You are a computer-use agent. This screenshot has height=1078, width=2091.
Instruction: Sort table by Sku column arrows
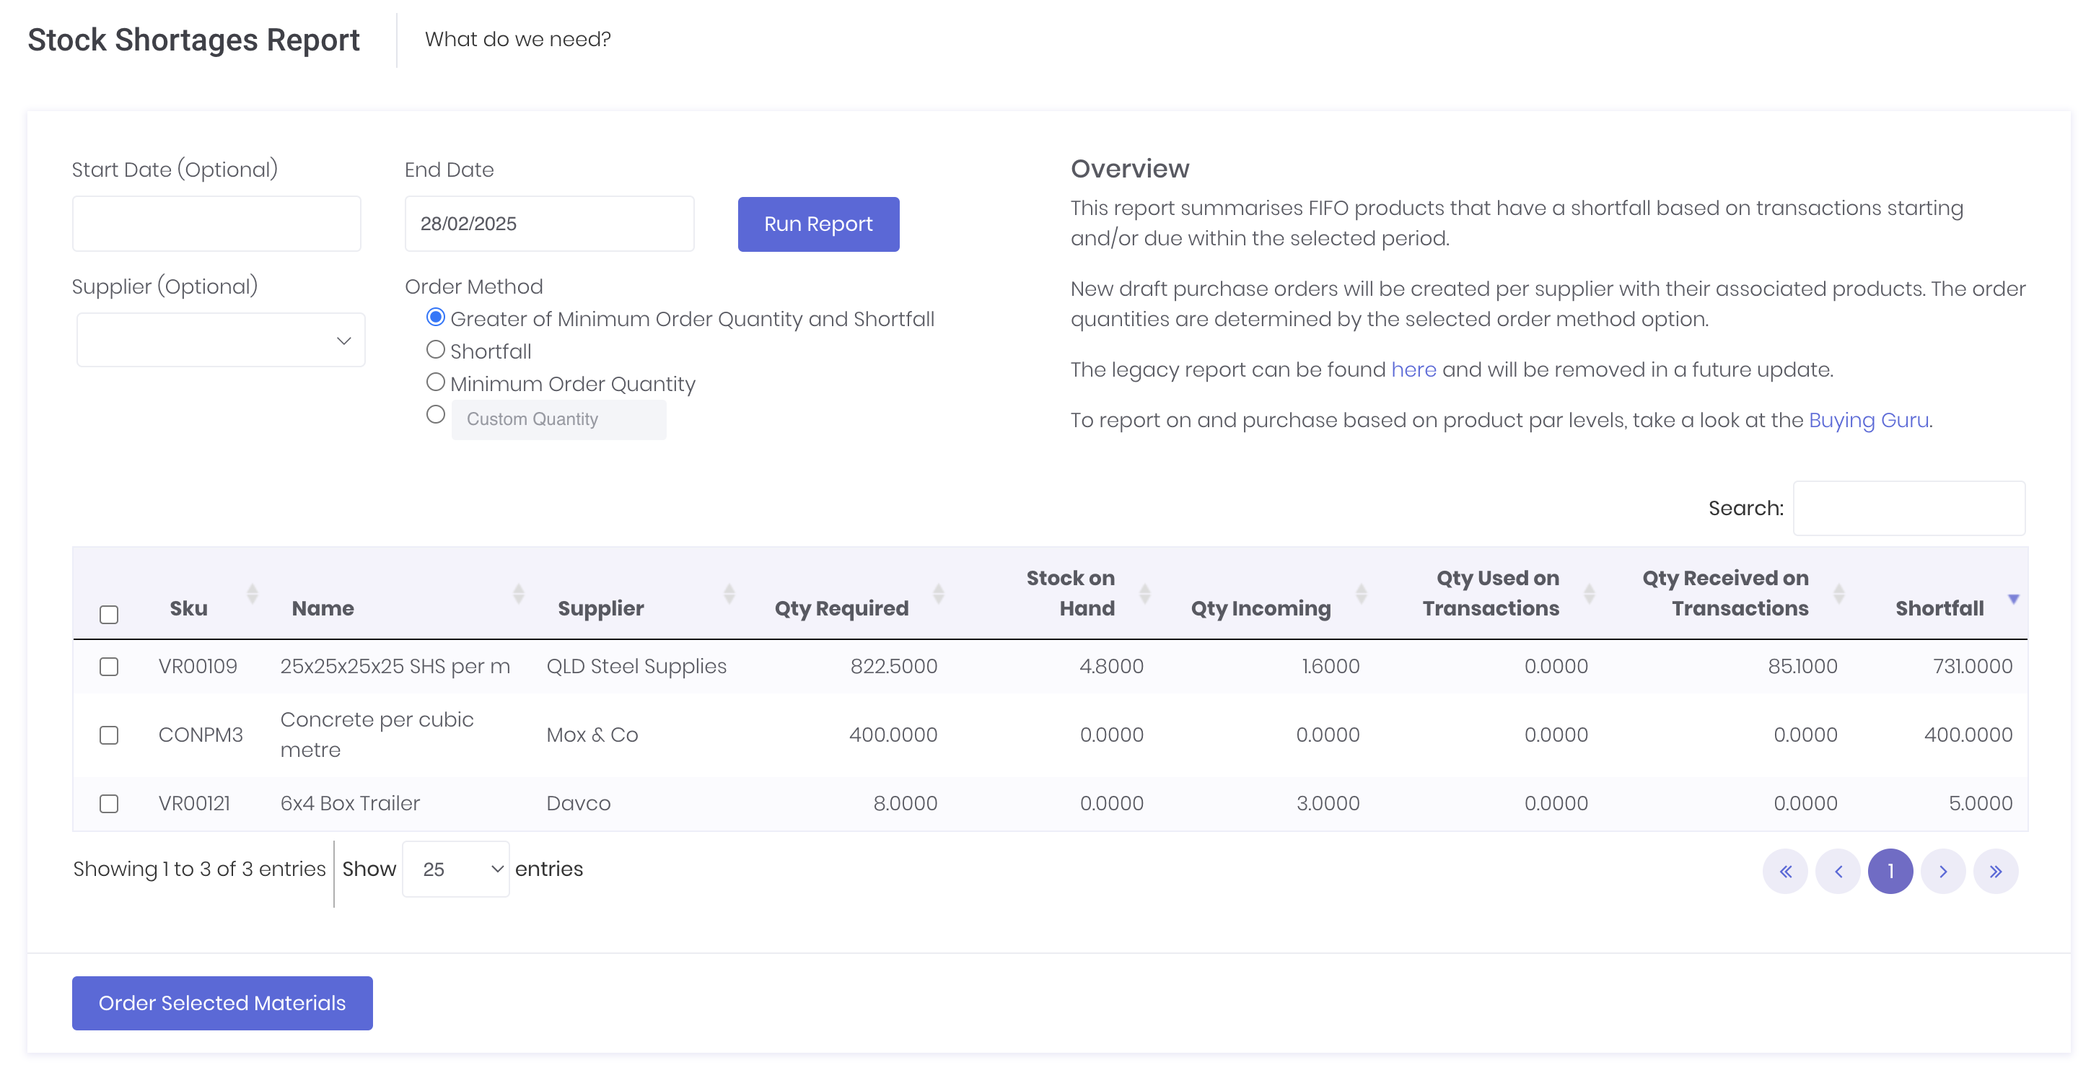pyautogui.click(x=253, y=593)
